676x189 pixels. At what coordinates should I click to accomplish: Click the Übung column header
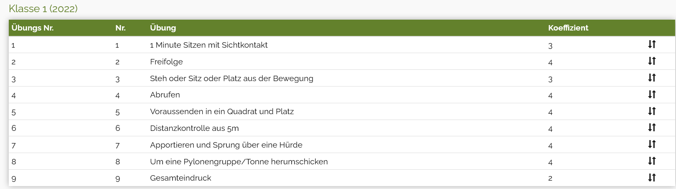(x=163, y=28)
